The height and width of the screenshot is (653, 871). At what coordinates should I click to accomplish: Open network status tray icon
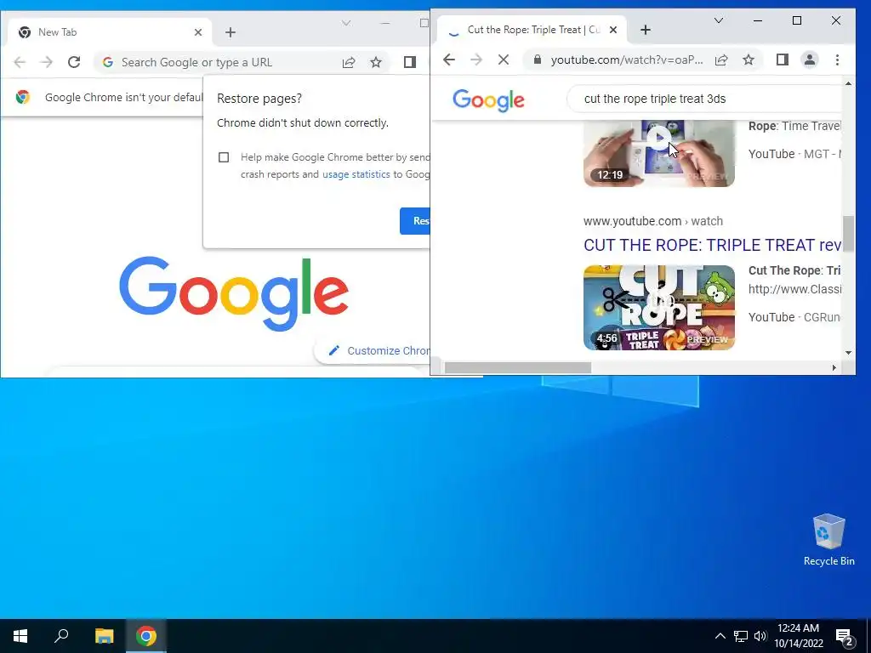click(741, 636)
